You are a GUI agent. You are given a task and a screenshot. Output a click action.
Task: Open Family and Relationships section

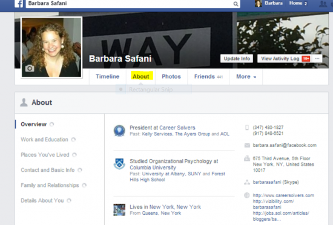[50, 185]
